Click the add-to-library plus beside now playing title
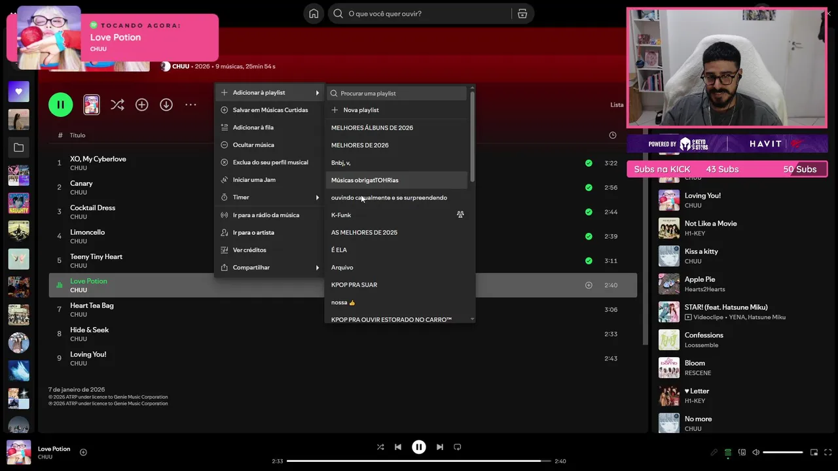This screenshot has height=471, width=838. point(83,452)
